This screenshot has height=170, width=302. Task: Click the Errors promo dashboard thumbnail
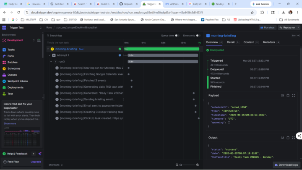[x=22, y=137]
